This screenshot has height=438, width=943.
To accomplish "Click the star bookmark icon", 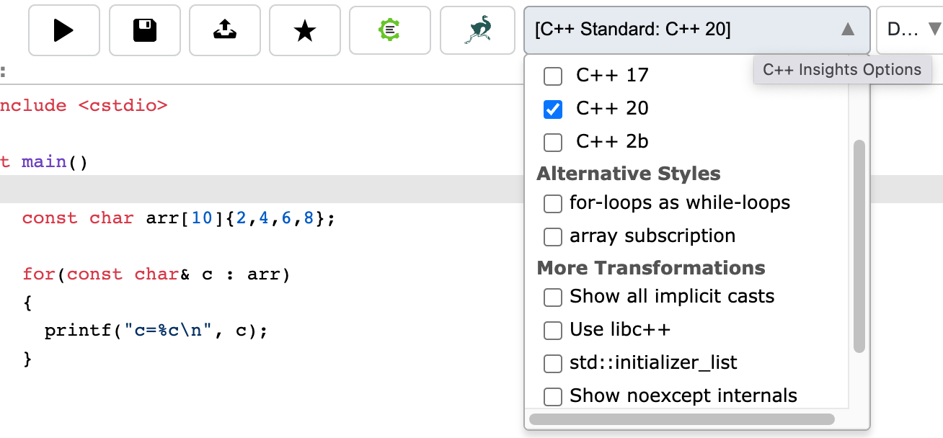I will [304, 30].
